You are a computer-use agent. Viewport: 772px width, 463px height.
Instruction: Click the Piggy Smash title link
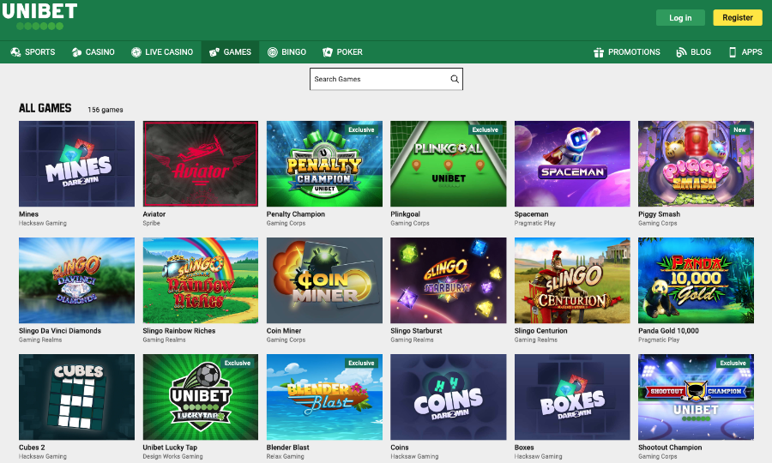pyautogui.click(x=659, y=214)
